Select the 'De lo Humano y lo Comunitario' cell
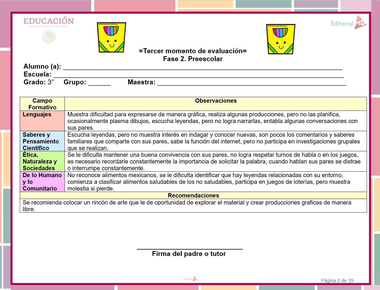This screenshot has height=290, width=380. click(42, 182)
